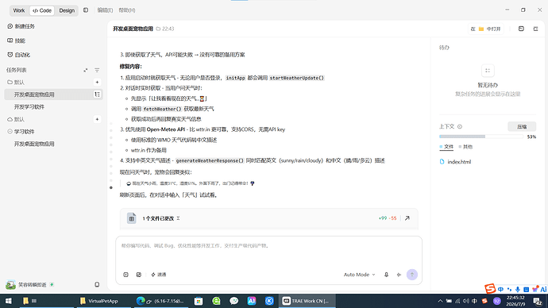The width and height of the screenshot is (548, 308).
Task: Open the WeChat taskbar icon
Action: [233, 301]
